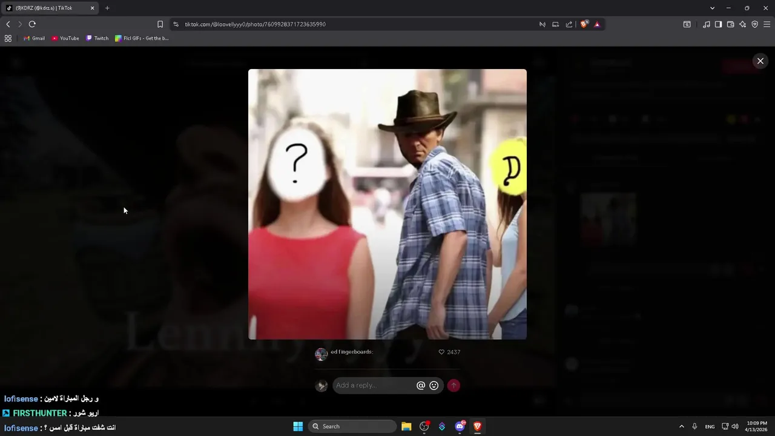Reload the TikTok page

point(32,24)
